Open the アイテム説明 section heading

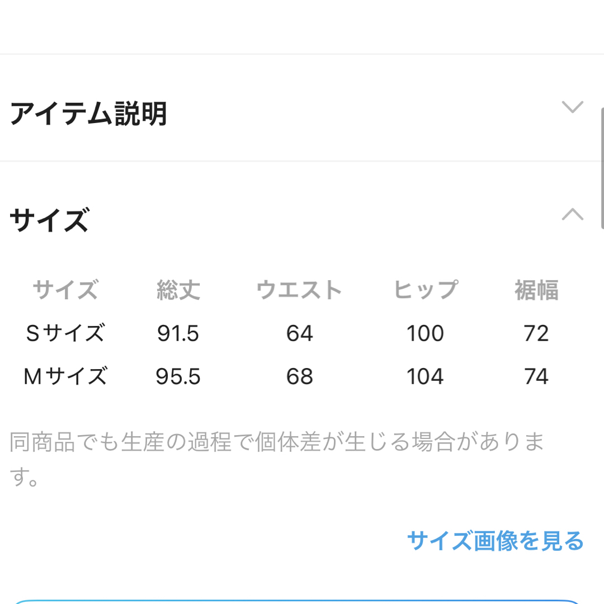[88, 114]
